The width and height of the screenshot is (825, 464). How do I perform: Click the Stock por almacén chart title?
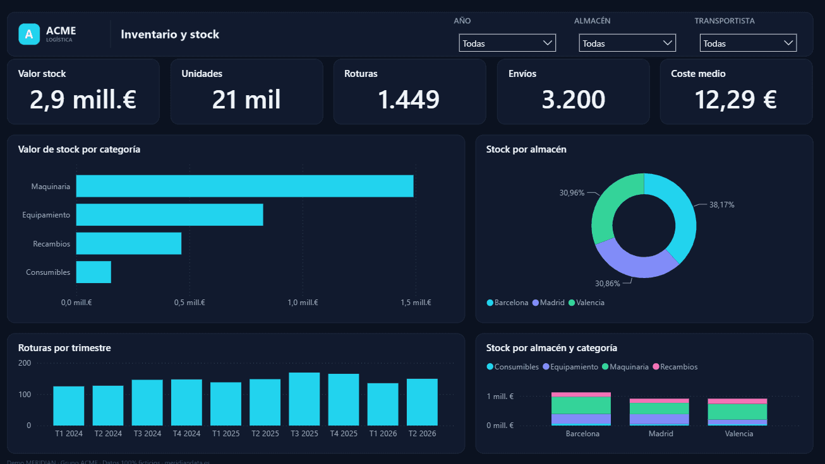(x=526, y=149)
